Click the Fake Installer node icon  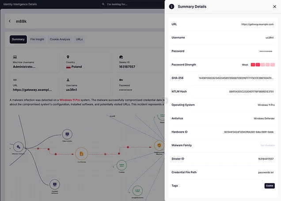pyautogui.click(x=67, y=134)
